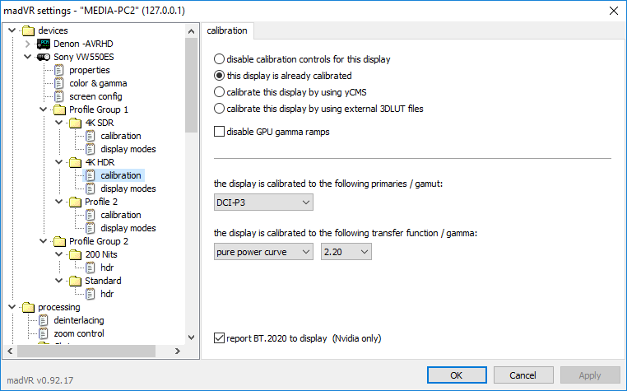The height and width of the screenshot is (391, 627).
Task: Click the devices folder icon
Action: [x=28, y=30]
